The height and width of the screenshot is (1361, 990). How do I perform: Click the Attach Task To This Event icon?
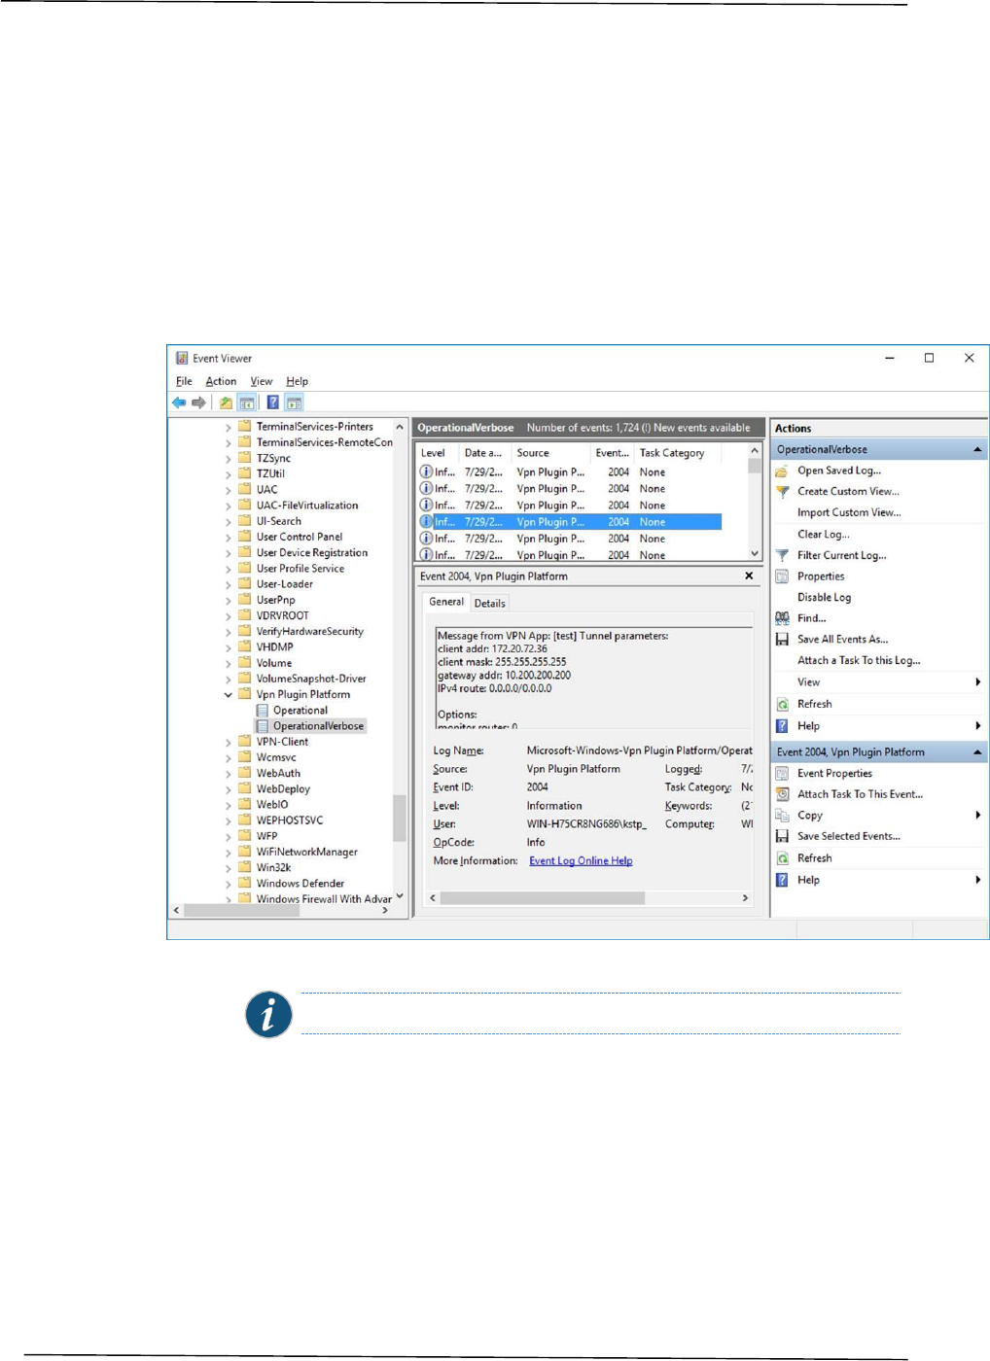click(x=782, y=794)
